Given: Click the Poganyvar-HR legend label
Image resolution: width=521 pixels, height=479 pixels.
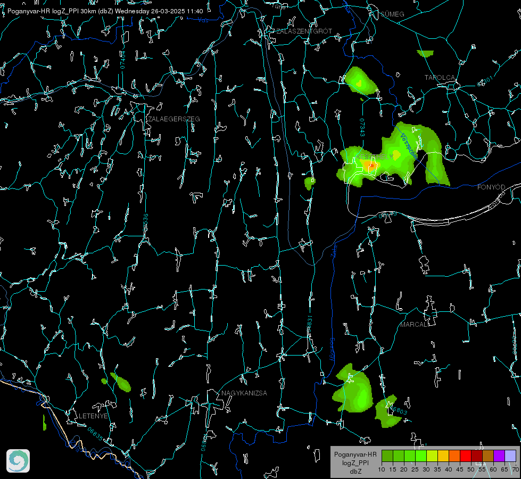Looking at the screenshot, I should [355, 455].
